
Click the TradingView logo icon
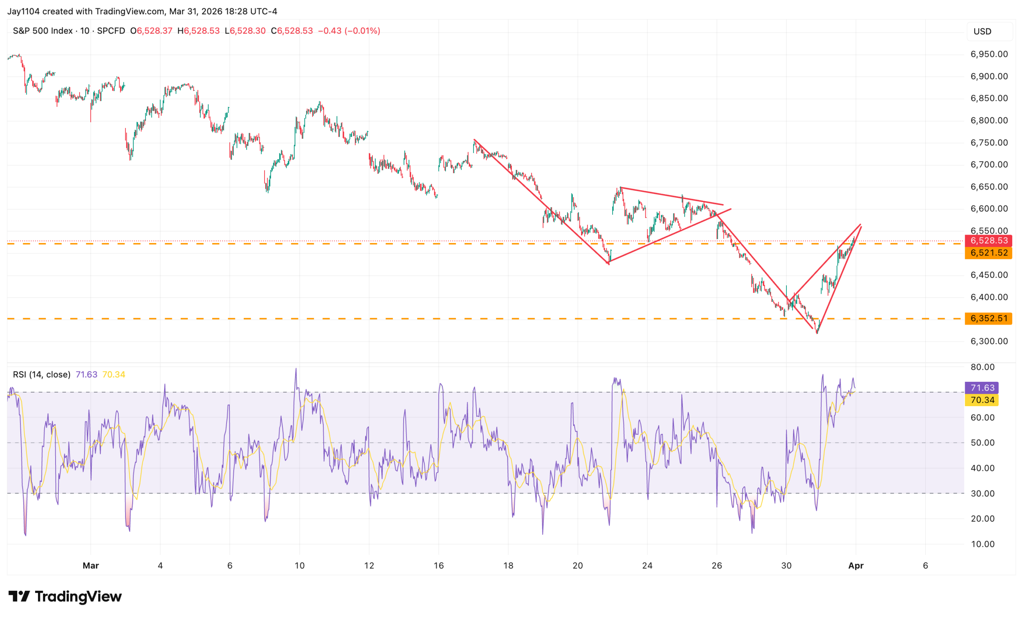19,596
